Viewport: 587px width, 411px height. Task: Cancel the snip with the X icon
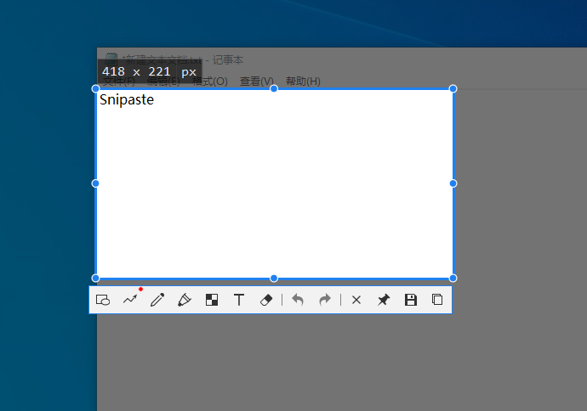point(356,300)
